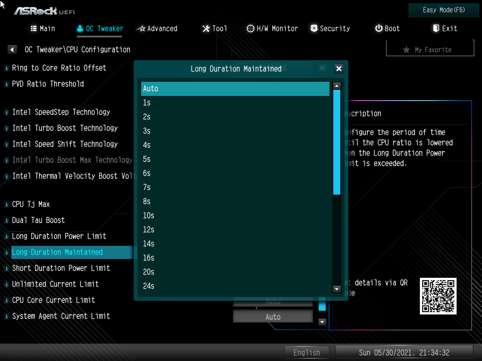This screenshot has height=361, width=482.
Task: Select Intel Turbo Boost Max Technology
Action: pyautogui.click(x=72, y=160)
